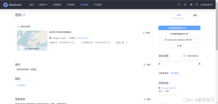Edit the title 选址 with pencil icon
This screenshot has height=104, width=218.
coord(24,15)
